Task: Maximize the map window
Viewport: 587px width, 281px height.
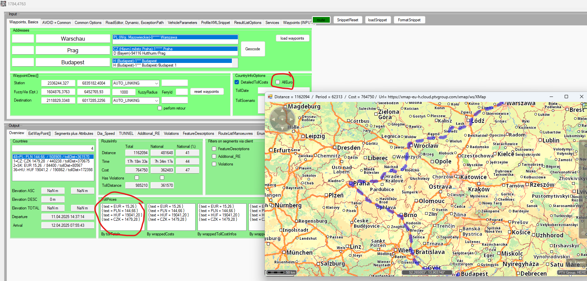Action: tap(566, 97)
